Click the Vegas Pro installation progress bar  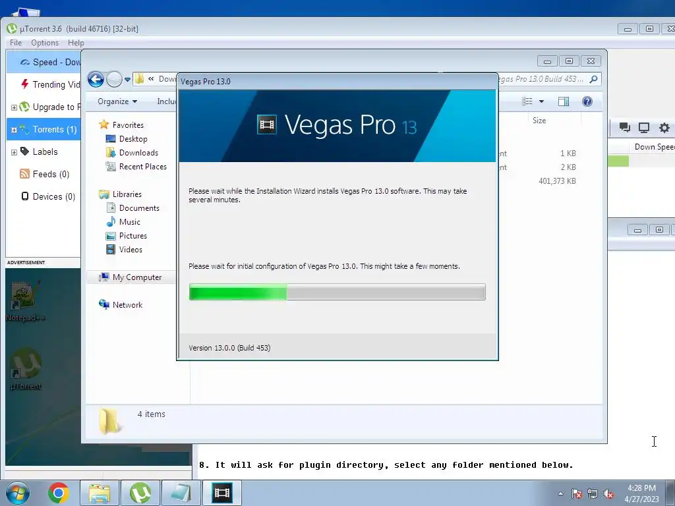point(337,292)
